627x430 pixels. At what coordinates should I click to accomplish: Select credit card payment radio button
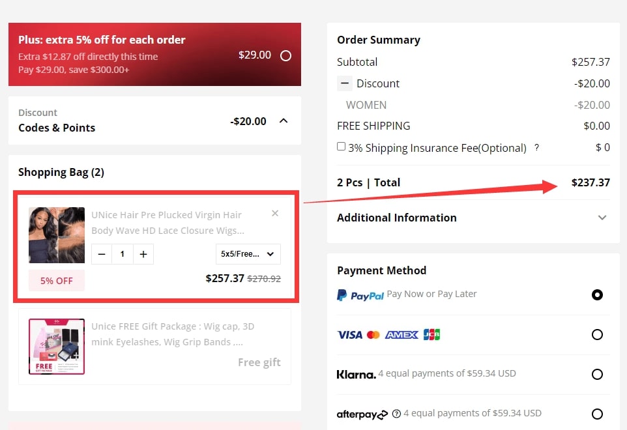point(597,334)
